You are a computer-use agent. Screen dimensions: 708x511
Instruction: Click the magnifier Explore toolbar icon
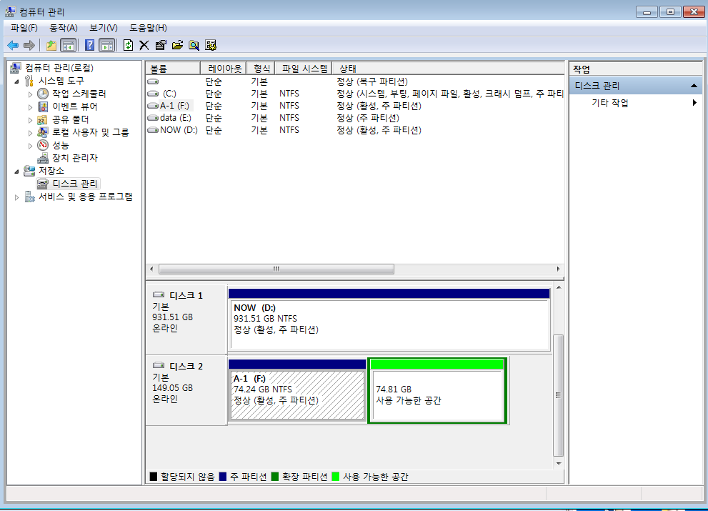point(194,45)
